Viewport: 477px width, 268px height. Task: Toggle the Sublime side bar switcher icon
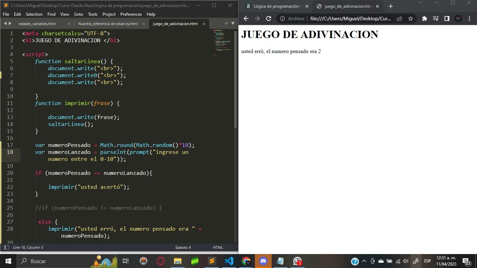click(6, 247)
